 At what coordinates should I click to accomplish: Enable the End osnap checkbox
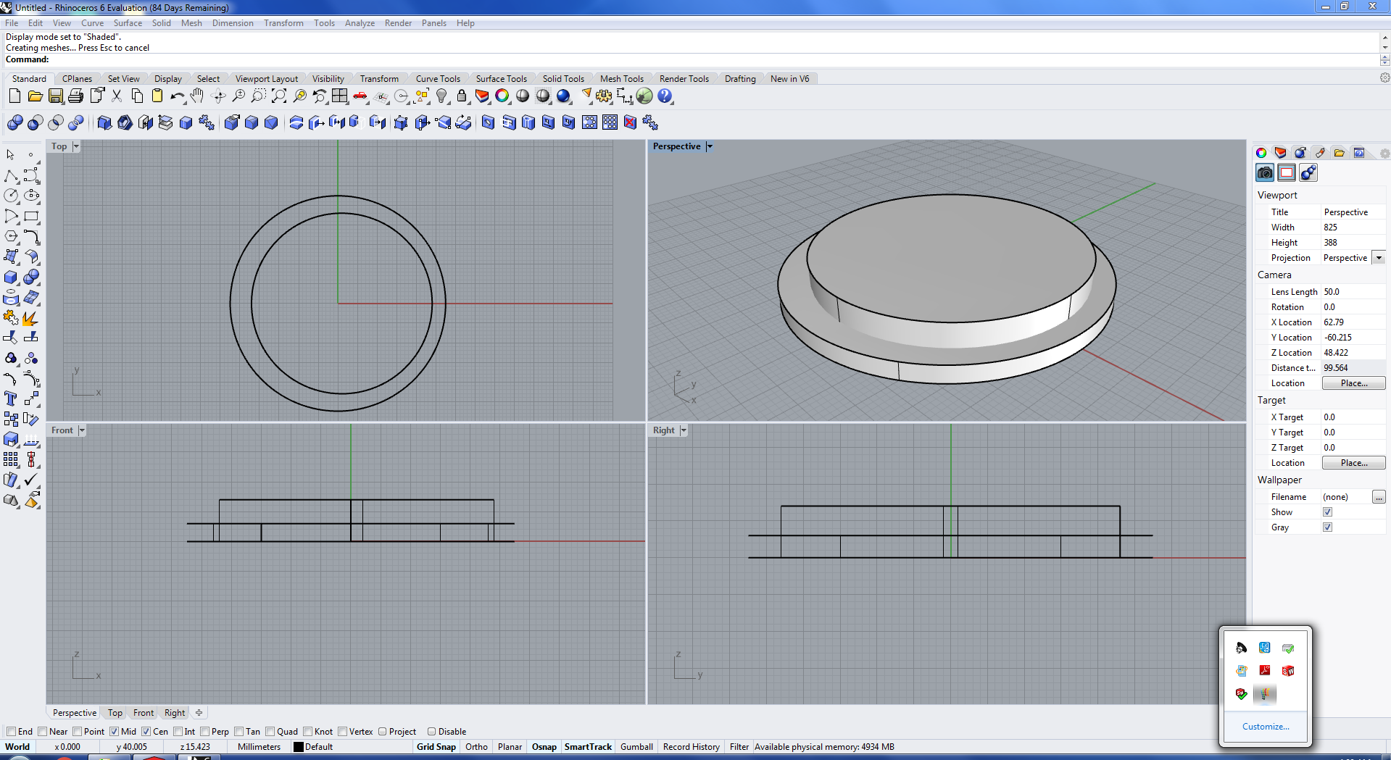12,732
